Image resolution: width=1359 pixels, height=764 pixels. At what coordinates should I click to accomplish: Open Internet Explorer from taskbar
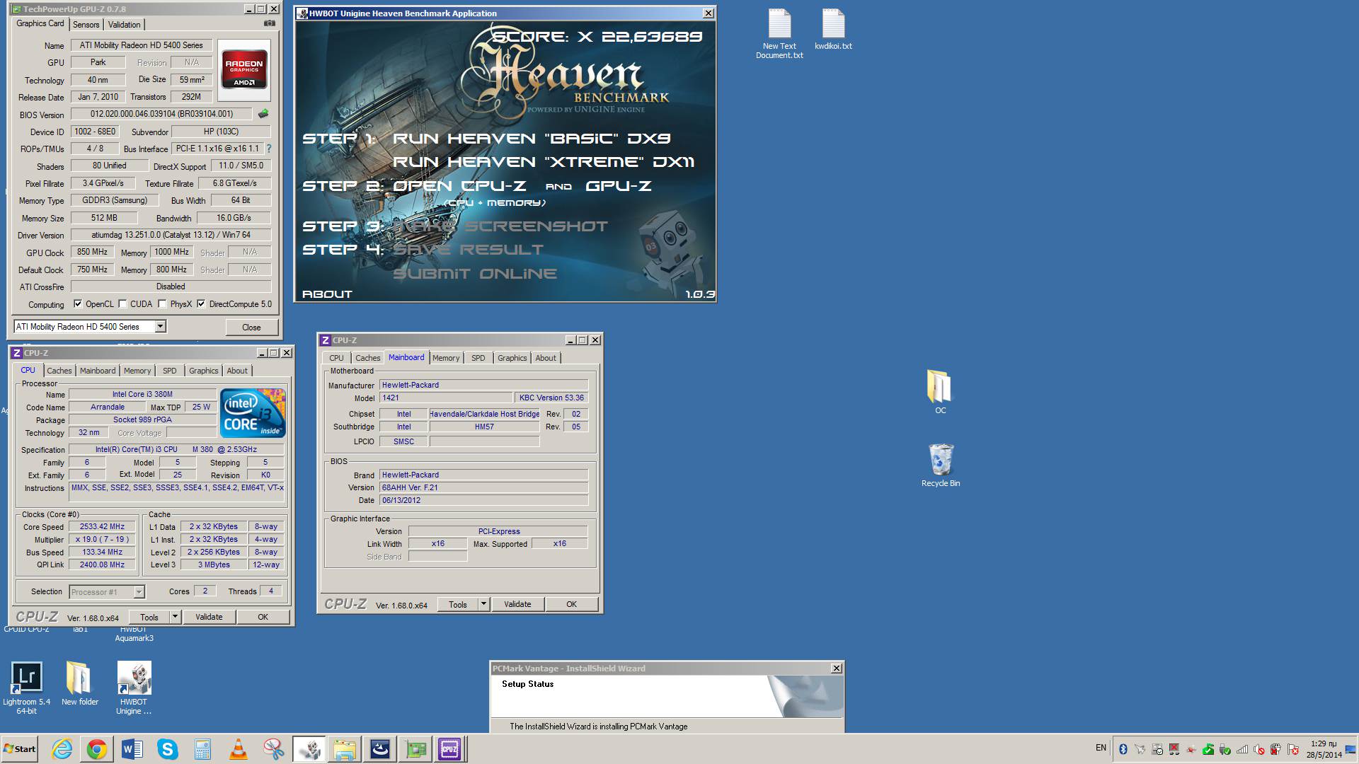[x=62, y=749]
